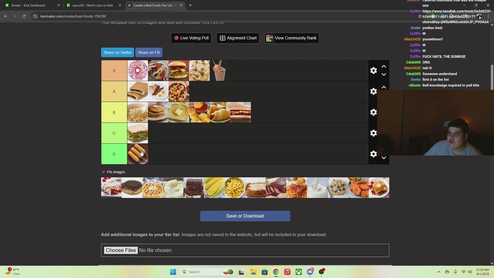Select the buttered toast image in B tier
The image size is (494, 278).
179,112
